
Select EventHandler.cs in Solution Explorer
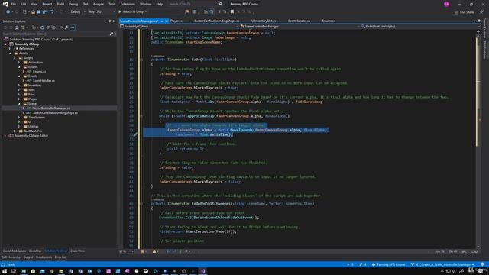[44, 80]
